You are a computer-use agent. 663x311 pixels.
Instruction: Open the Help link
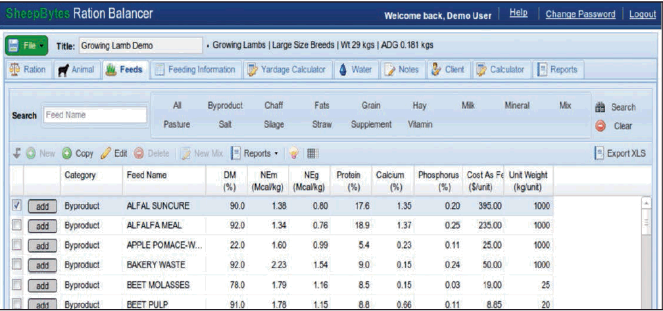[518, 12]
